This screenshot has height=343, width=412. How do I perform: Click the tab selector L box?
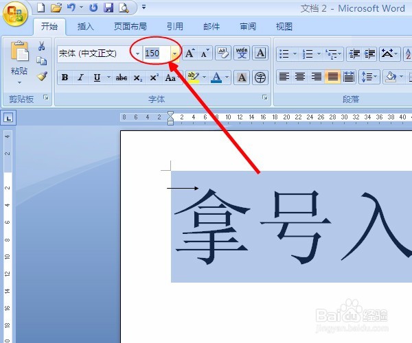8,118
